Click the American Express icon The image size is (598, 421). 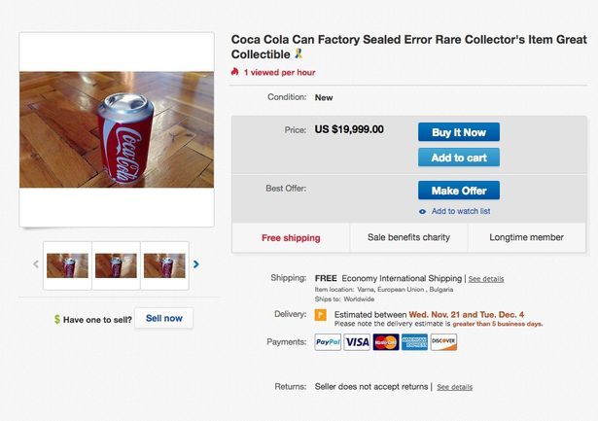point(414,342)
